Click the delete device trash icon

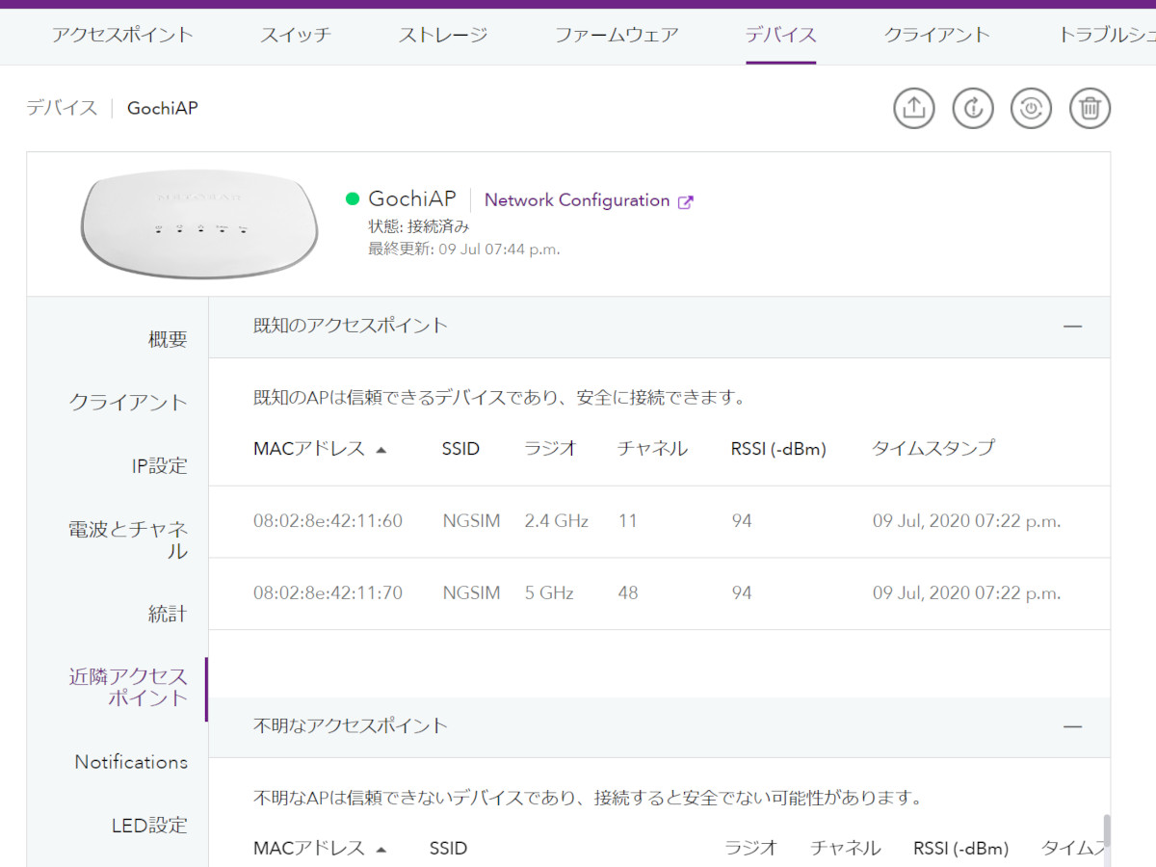click(1090, 108)
